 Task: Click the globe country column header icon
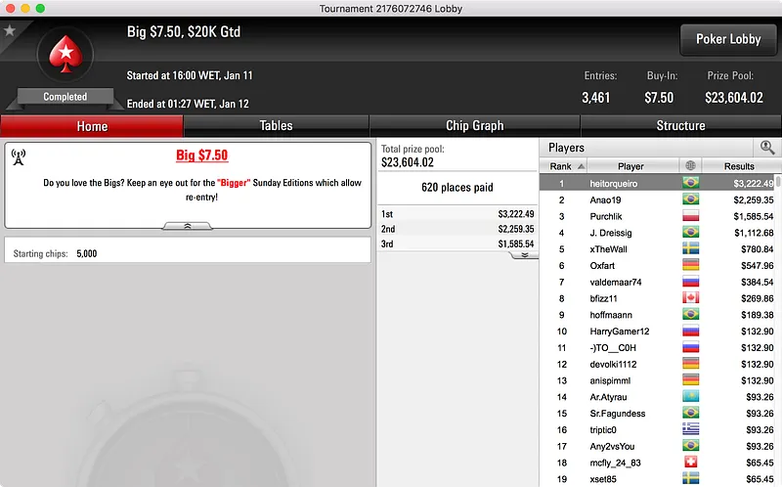pos(690,165)
